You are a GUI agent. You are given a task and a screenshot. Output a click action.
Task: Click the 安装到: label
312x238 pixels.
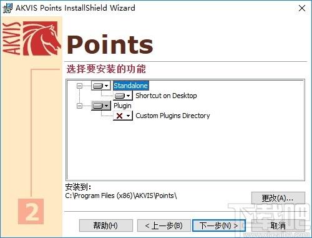pyautogui.click(x=78, y=187)
